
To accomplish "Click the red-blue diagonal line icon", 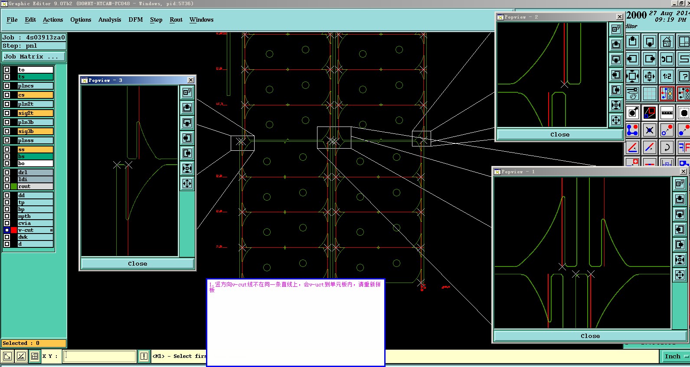I will 650,147.
